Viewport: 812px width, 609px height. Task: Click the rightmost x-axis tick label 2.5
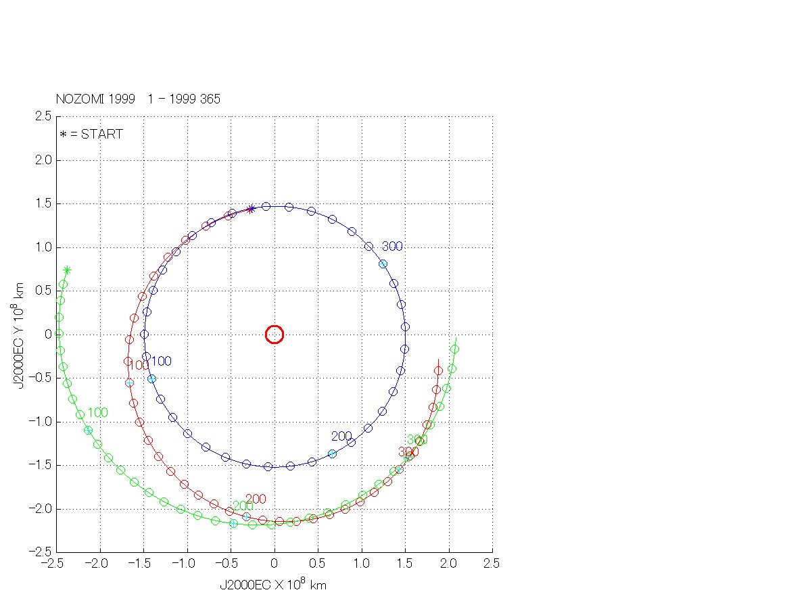click(x=492, y=562)
